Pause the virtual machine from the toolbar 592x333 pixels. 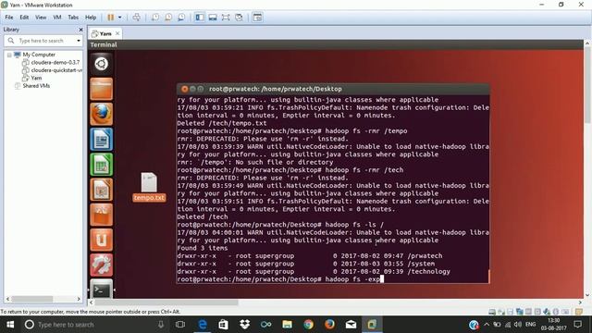(x=111, y=18)
